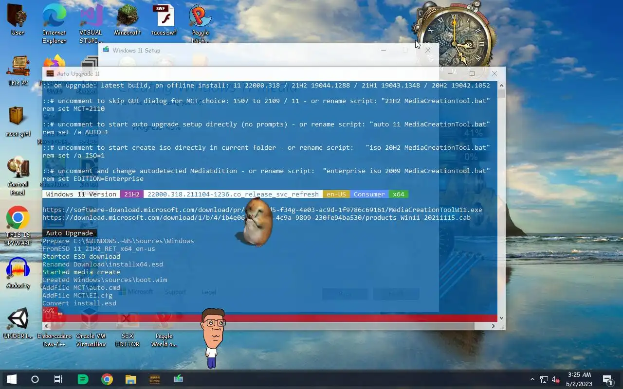Viewport: 623px width, 389px height.
Task: Click the console horizontal scrollbar right arrow
Action: 493,326
